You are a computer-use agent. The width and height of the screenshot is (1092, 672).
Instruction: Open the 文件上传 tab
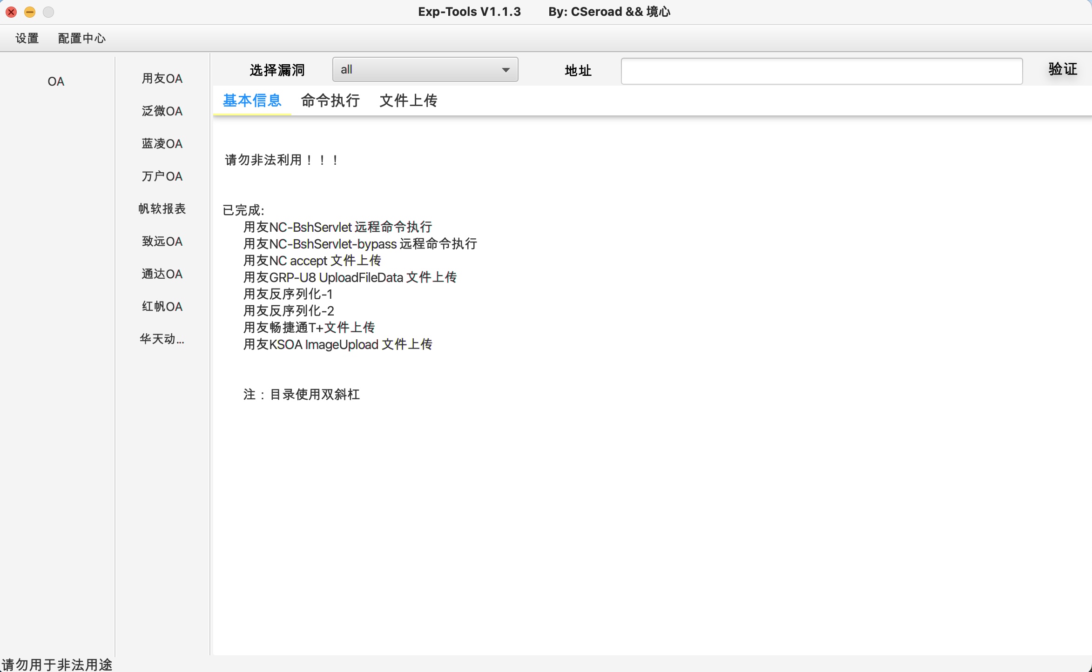408,101
